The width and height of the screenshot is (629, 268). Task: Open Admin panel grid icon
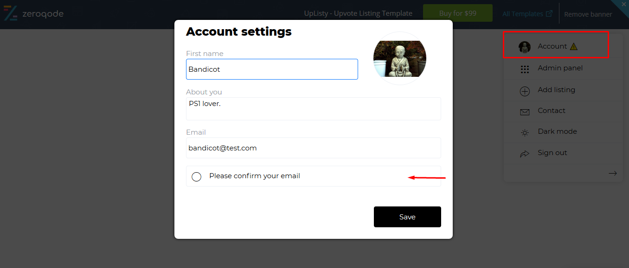click(525, 69)
